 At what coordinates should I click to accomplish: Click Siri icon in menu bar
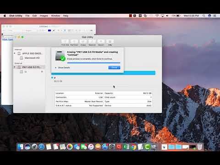(209, 16)
